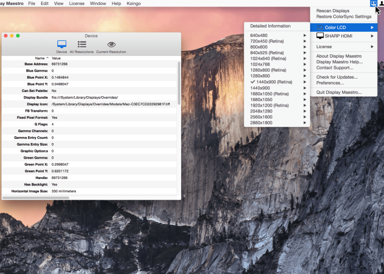Click the Current Resolution eye icon

[x=111, y=44]
